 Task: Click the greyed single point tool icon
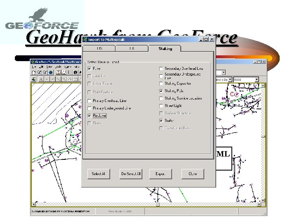click(x=47, y=79)
